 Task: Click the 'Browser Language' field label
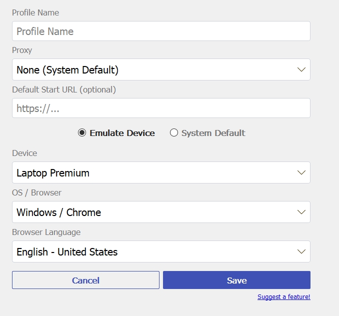point(46,232)
